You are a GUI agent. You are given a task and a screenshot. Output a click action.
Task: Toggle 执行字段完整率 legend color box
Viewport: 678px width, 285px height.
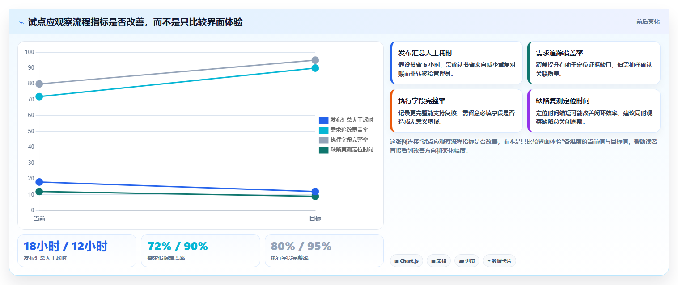(x=323, y=140)
